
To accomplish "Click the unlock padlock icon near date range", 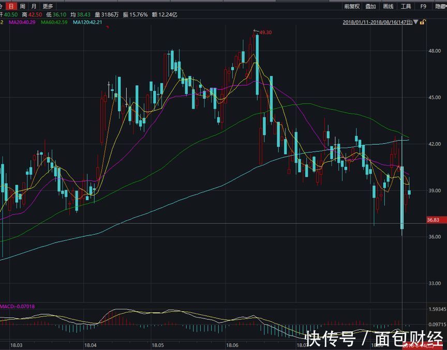I will 423,23.
